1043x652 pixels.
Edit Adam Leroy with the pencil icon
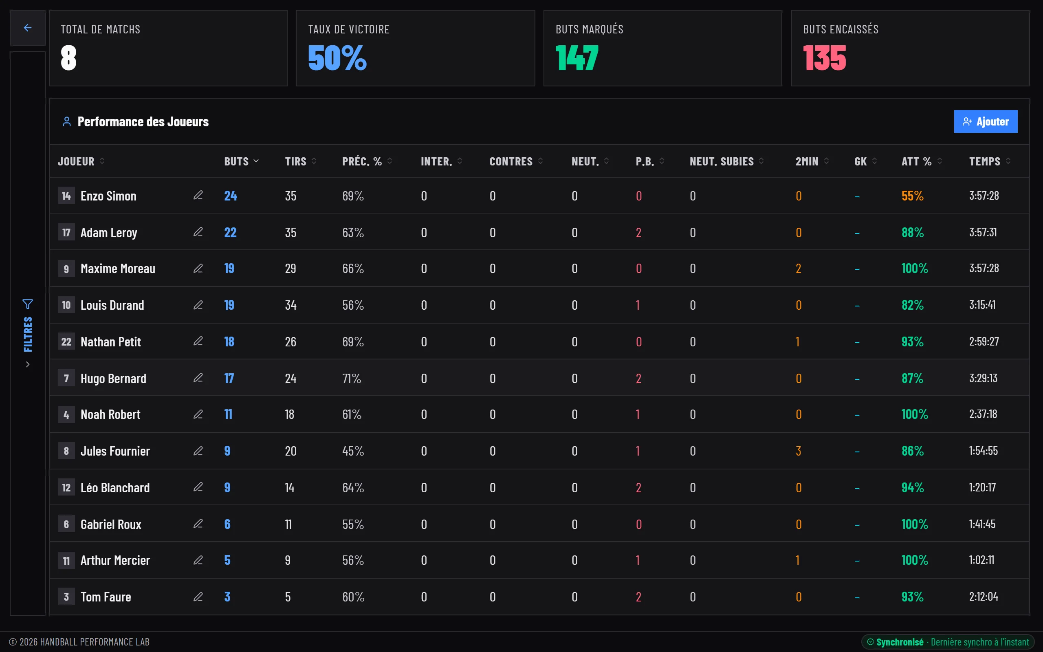pos(198,232)
